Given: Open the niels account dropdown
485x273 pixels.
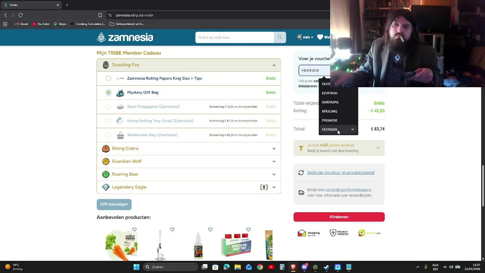Looking at the screenshot, I should (x=305, y=37).
